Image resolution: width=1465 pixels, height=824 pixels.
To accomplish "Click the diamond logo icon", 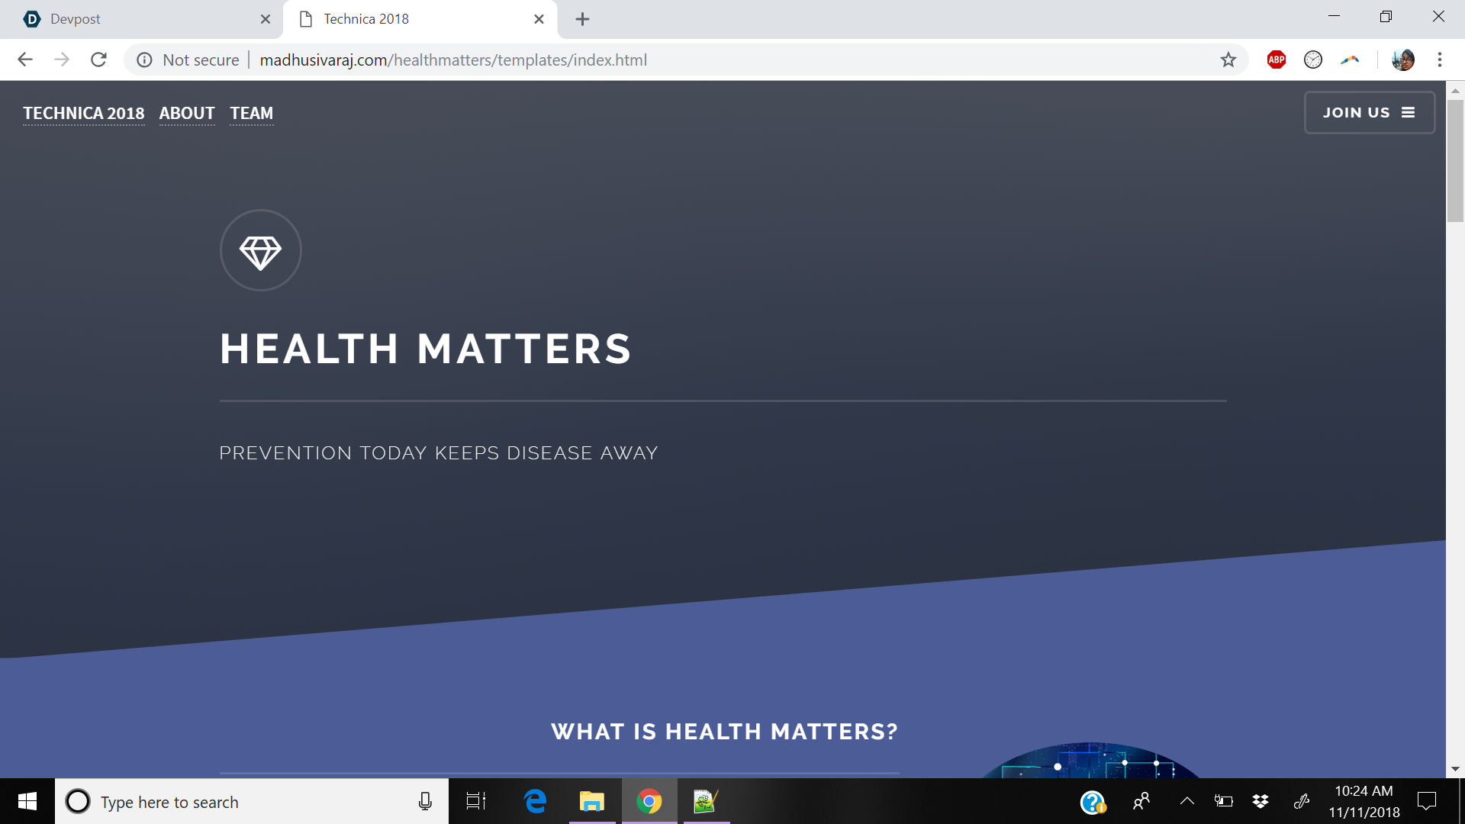I will pos(260,251).
